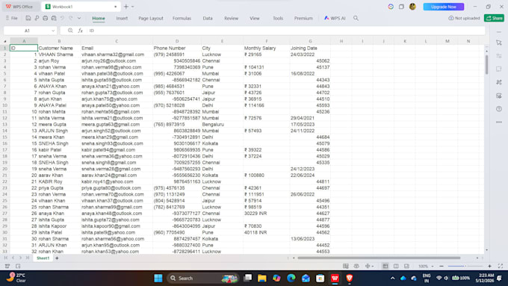The image size is (508, 286).
Task: Switch to Page Layout view in status bar
Action: pos(396,266)
